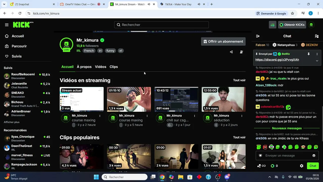The height and width of the screenshot is (182, 323).
Task: Click the Rechercher search field on Kick
Action: 161,25
